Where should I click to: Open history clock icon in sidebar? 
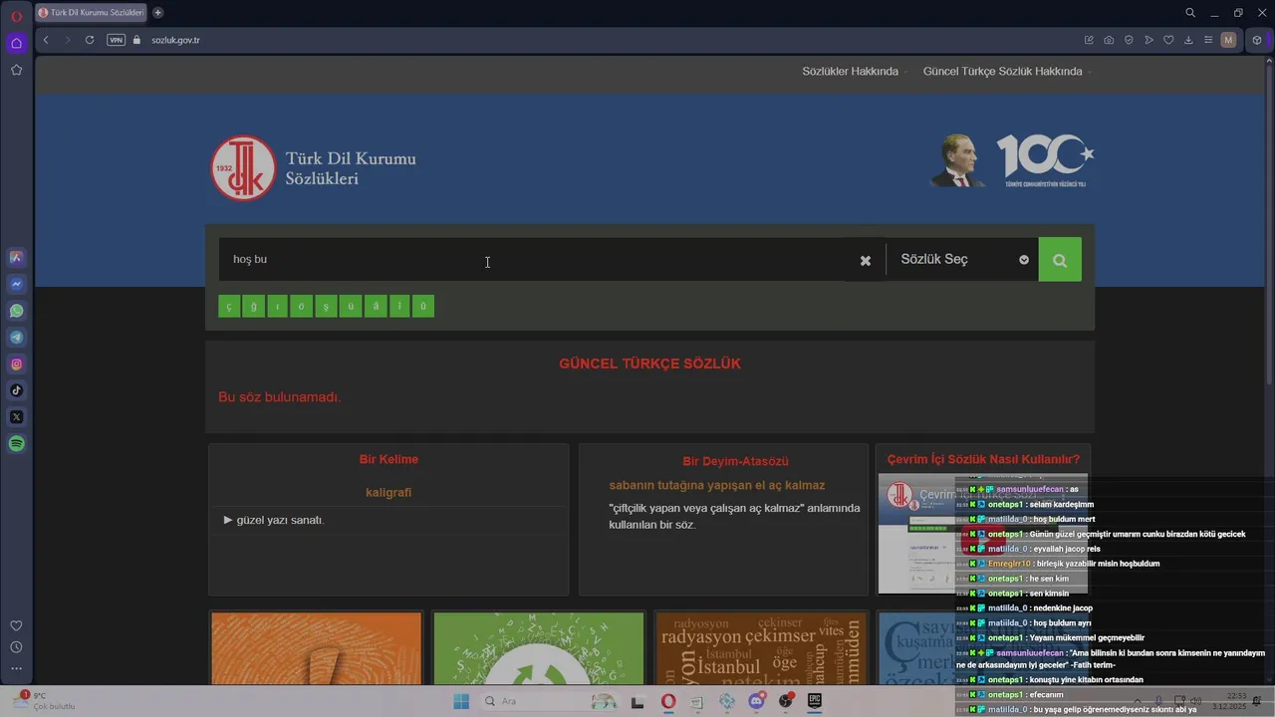16,647
